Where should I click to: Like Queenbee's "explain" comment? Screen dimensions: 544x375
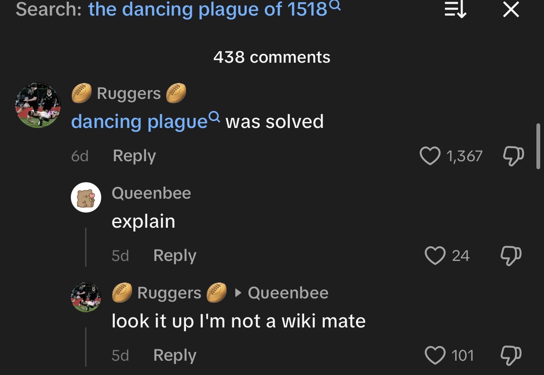click(434, 255)
